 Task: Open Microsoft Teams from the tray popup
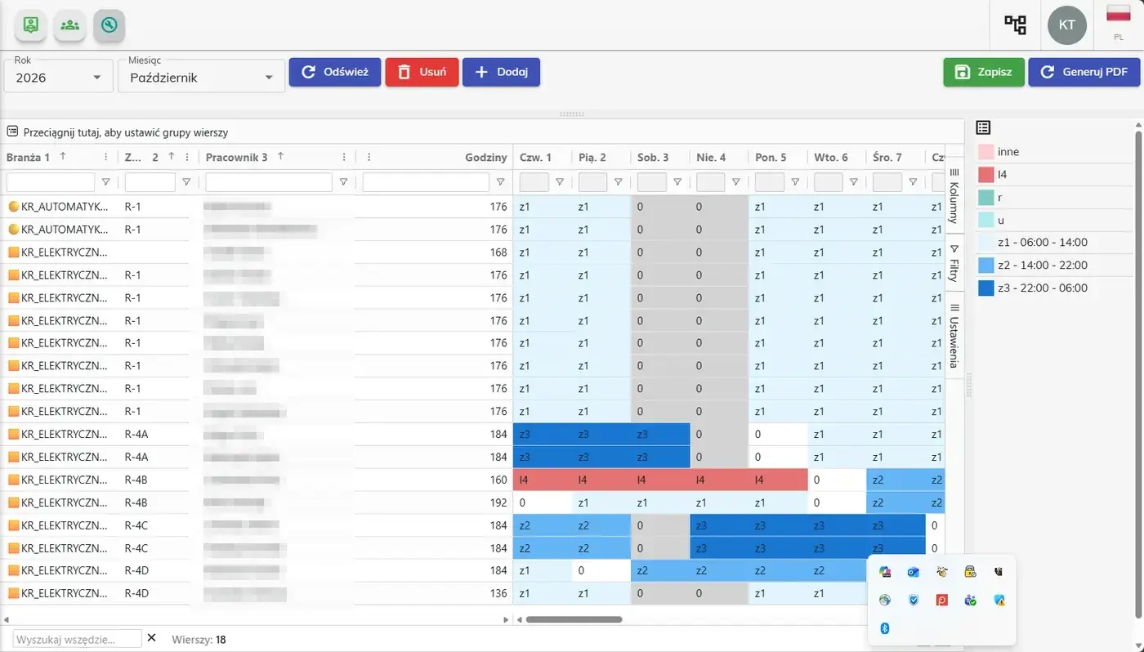point(971,601)
